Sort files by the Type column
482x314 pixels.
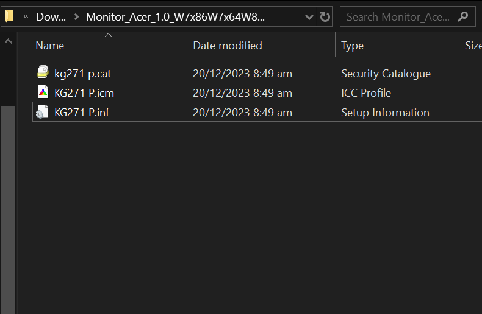tap(352, 46)
